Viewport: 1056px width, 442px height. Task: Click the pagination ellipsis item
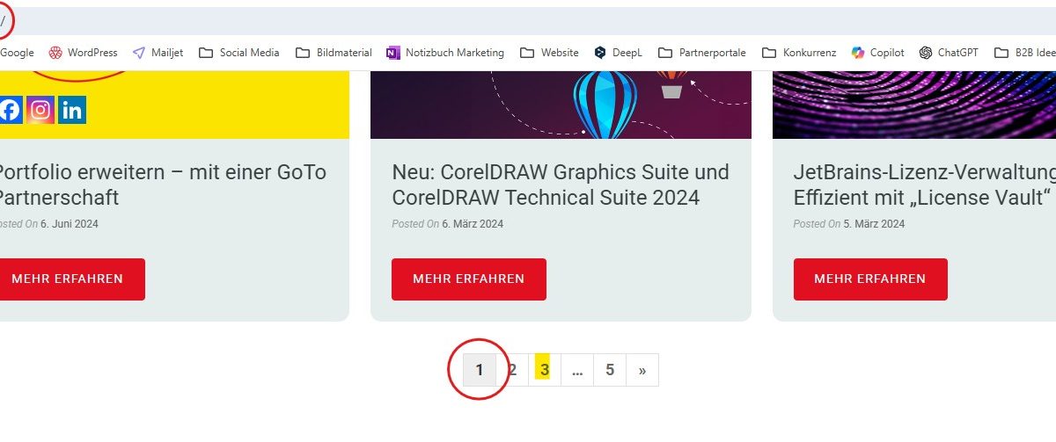click(x=577, y=370)
